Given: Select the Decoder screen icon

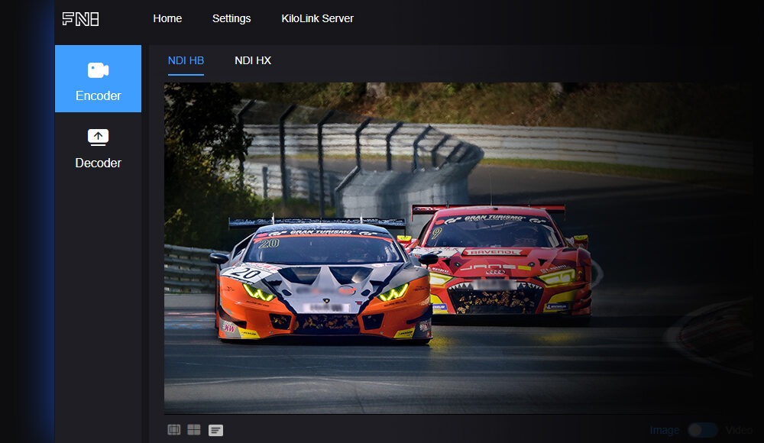Looking at the screenshot, I should 98,137.
